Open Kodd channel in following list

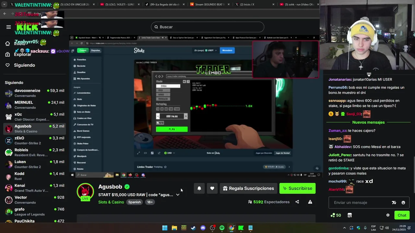point(34,176)
